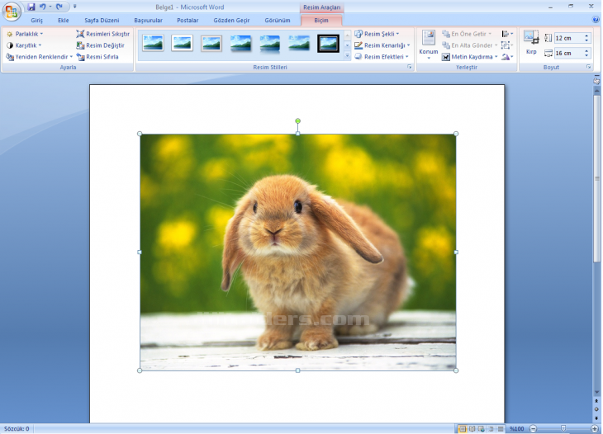Viewport: 603px width, 434px height.
Task: Open Metin Kaydırma wrap dropdown
Action: [469, 57]
